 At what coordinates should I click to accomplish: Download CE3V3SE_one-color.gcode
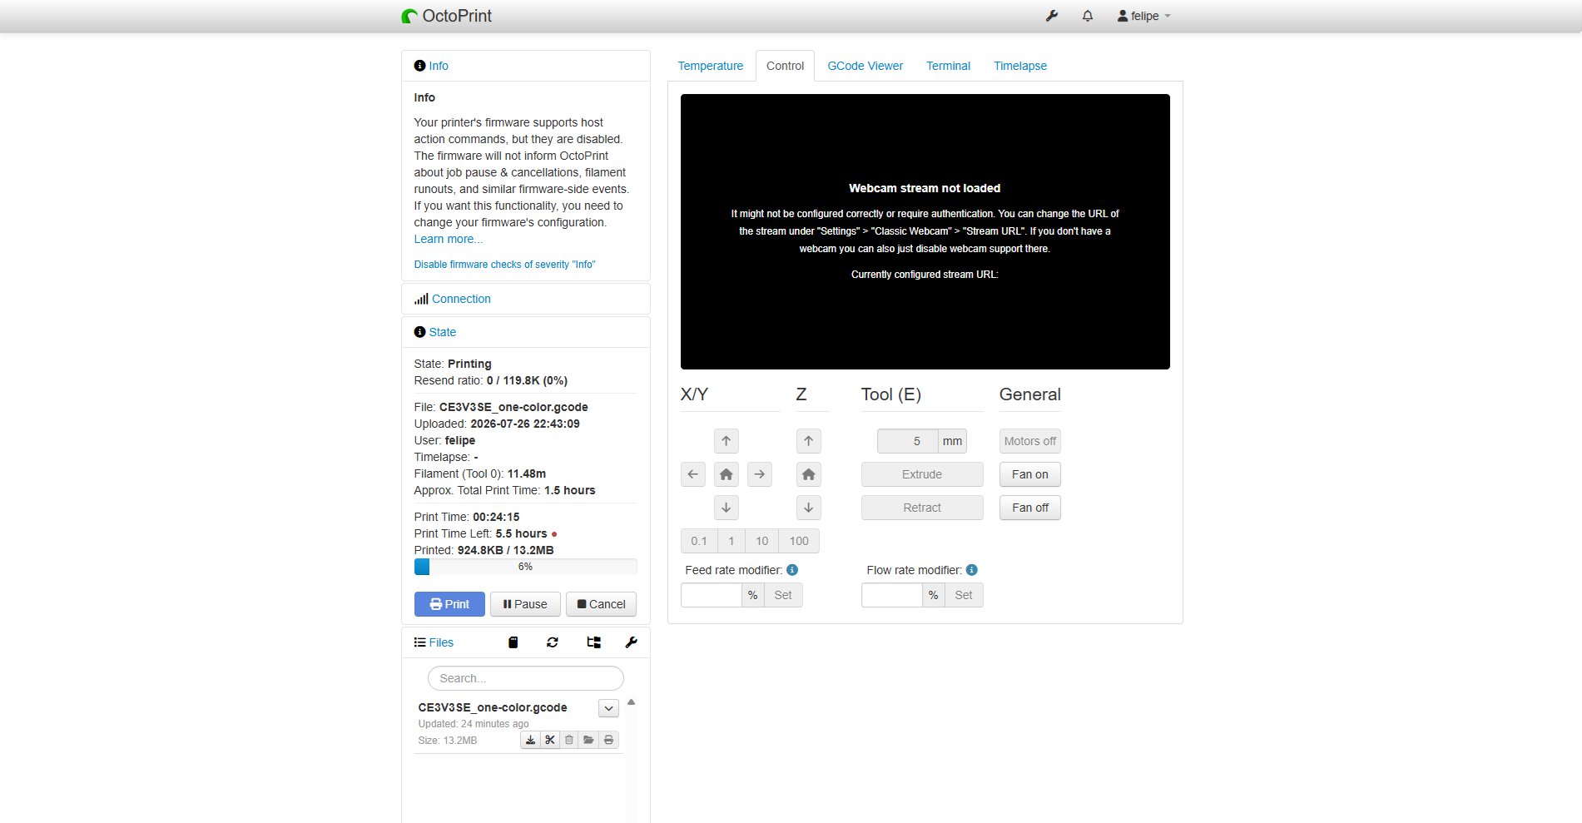530,740
